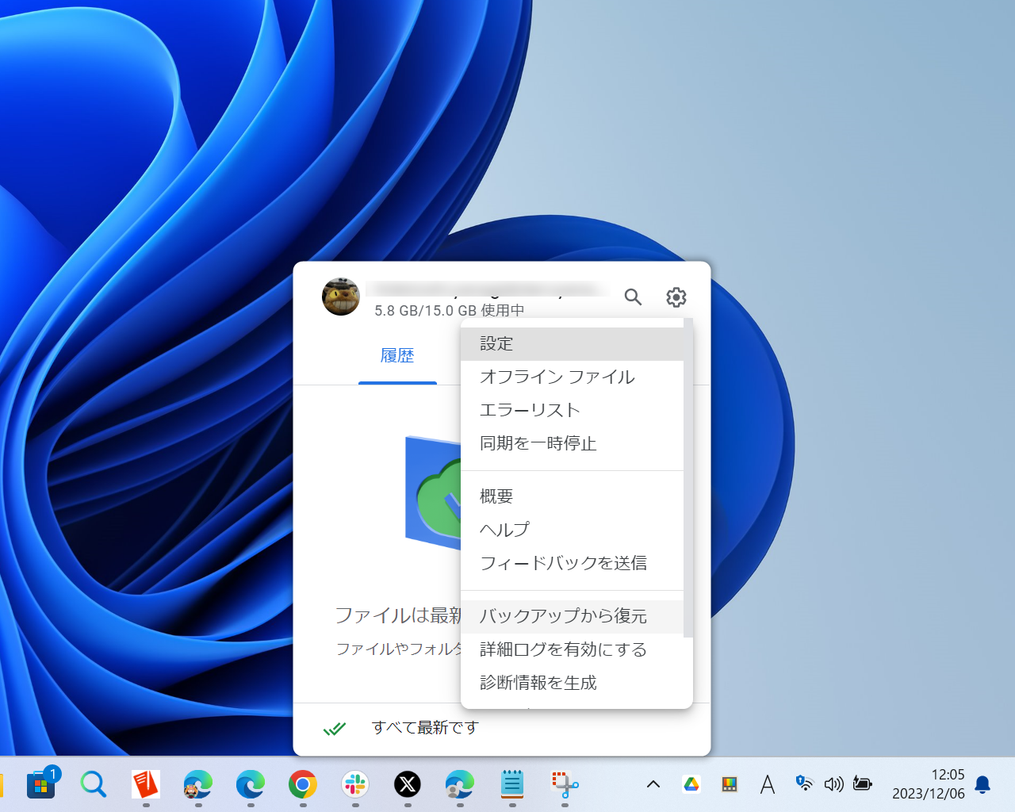Open the X app from the taskbar

pos(407,785)
